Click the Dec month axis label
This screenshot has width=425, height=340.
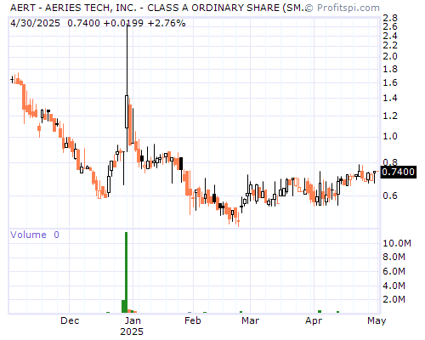(x=70, y=320)
